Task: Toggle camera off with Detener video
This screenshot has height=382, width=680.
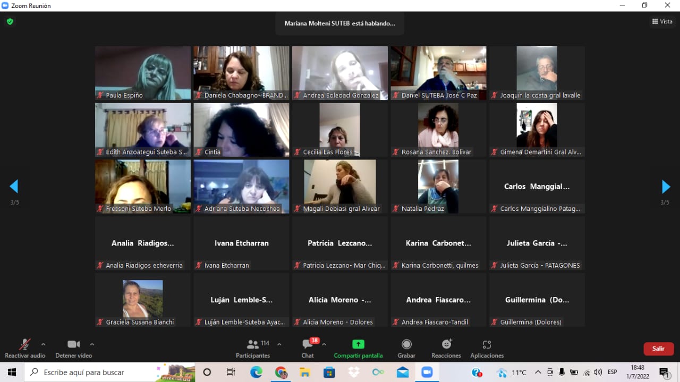Action: point(73,349)
